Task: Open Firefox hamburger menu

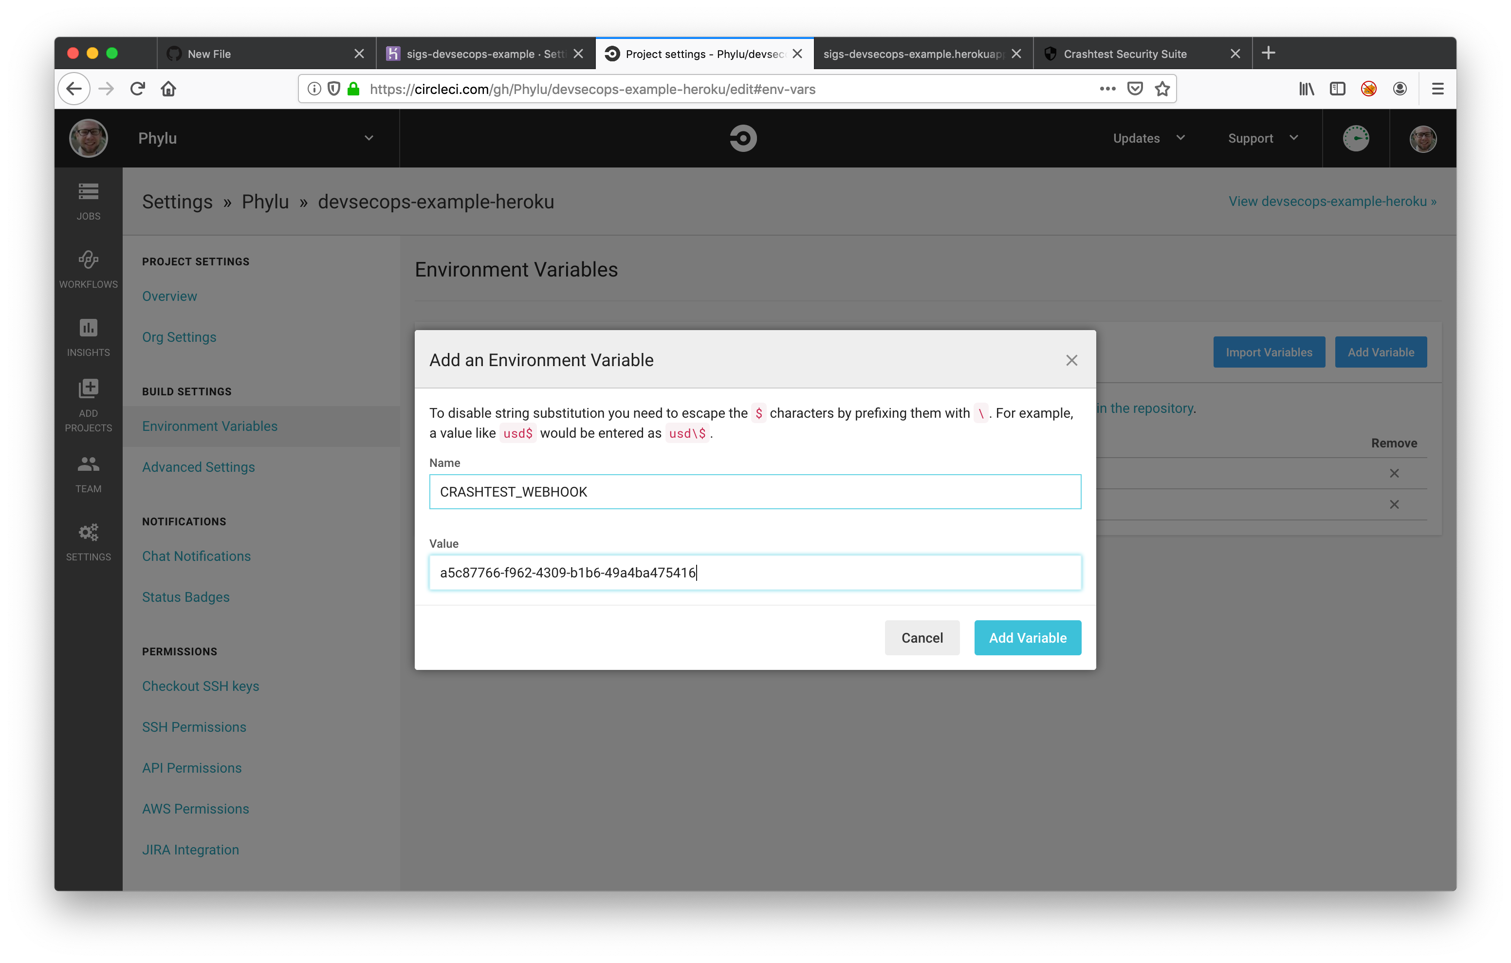Action: (1437, 89)
